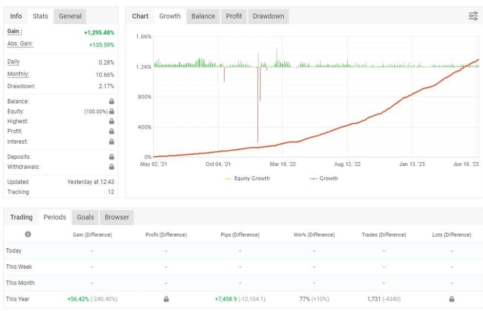The width and height of the screenshot is (483, 311).
Task: Toggle the Growth legend series
Action: pos(324,179)
